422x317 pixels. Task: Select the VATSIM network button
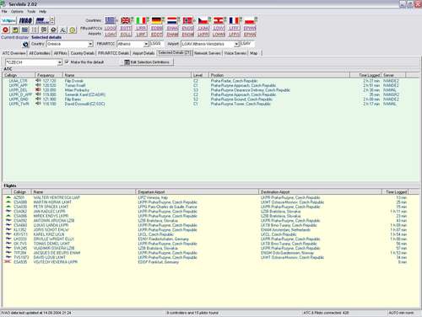(8, 21)
